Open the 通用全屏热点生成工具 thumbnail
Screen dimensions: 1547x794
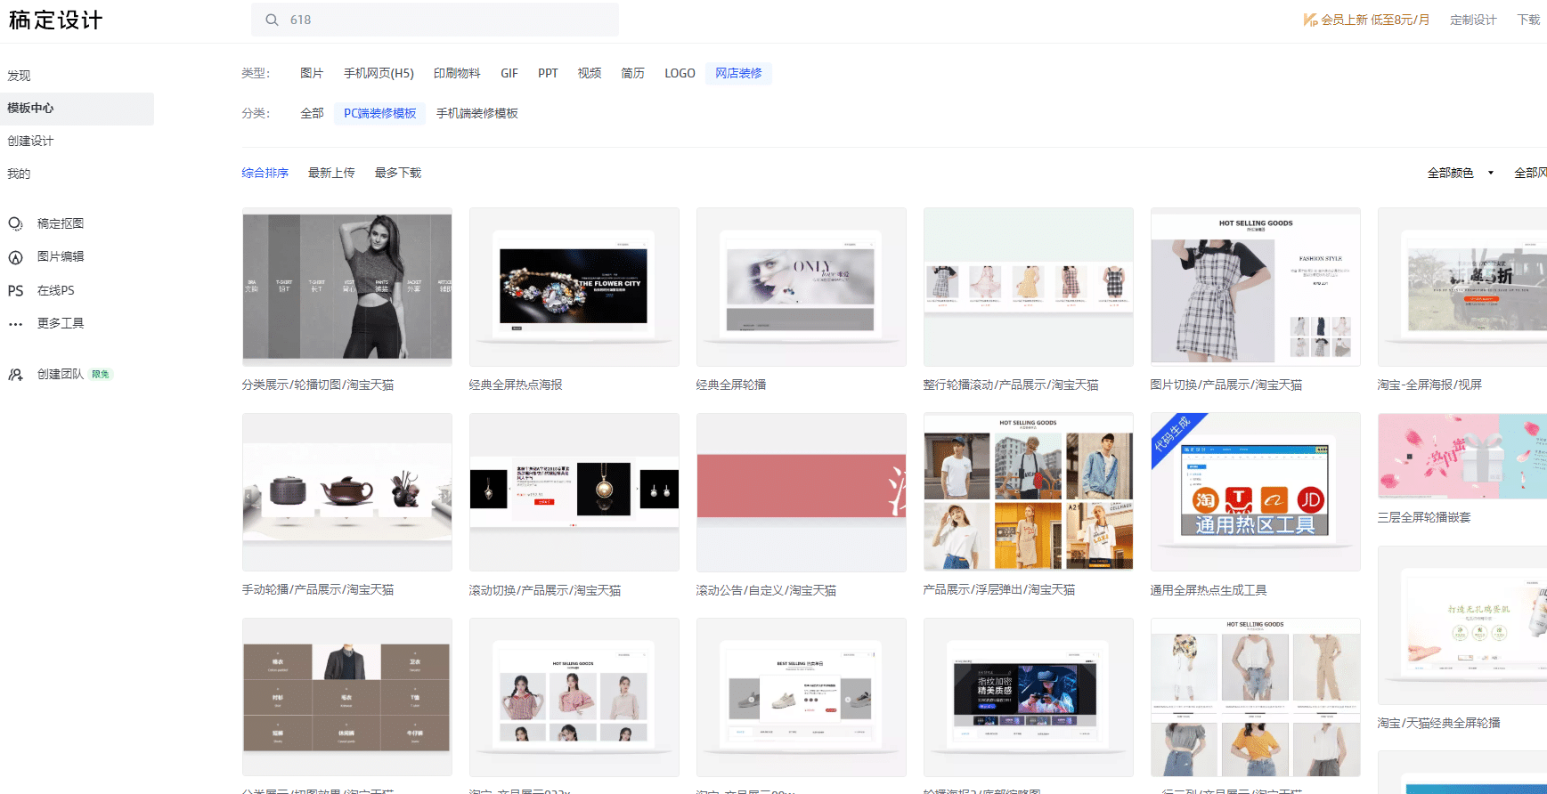click(1256, 492)
